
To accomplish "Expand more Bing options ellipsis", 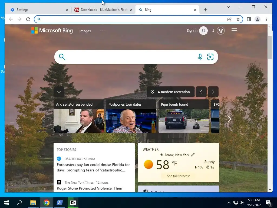I will pyautogui.click(x=103, y=31).
